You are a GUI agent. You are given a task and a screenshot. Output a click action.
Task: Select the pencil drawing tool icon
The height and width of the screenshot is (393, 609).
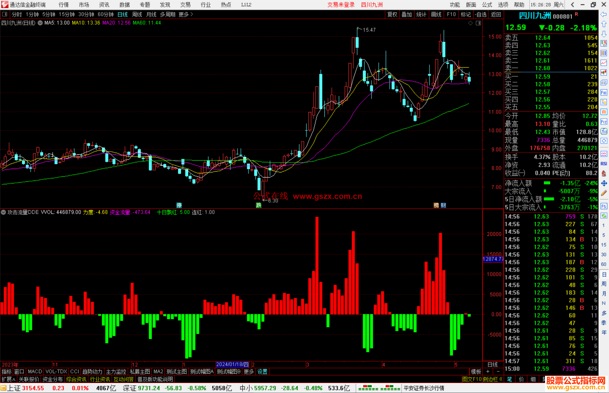(x=604, y=193)
